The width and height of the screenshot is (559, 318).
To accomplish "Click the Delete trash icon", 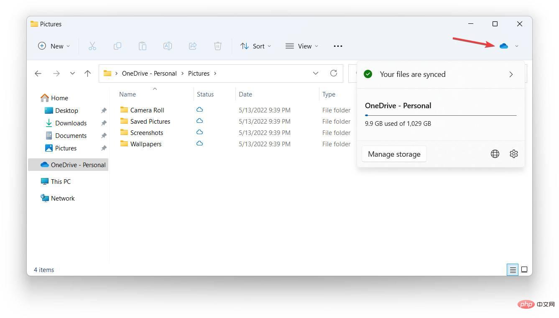I will (218, 46).
